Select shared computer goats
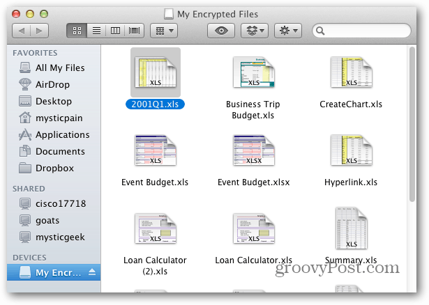 54,220
